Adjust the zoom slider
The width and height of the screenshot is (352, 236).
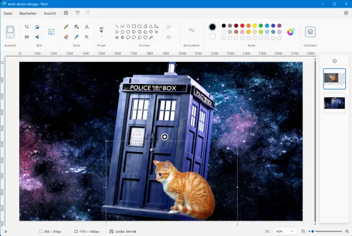(325, 231)
